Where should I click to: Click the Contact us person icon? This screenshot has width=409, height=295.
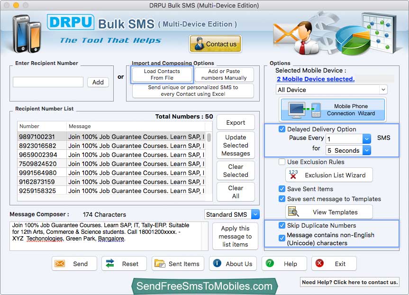coord(200,44)
